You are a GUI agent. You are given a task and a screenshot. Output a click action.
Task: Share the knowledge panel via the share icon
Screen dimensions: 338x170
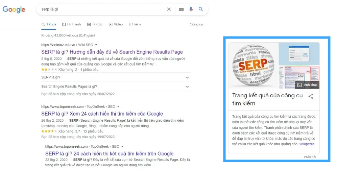(x=311, y=96)
